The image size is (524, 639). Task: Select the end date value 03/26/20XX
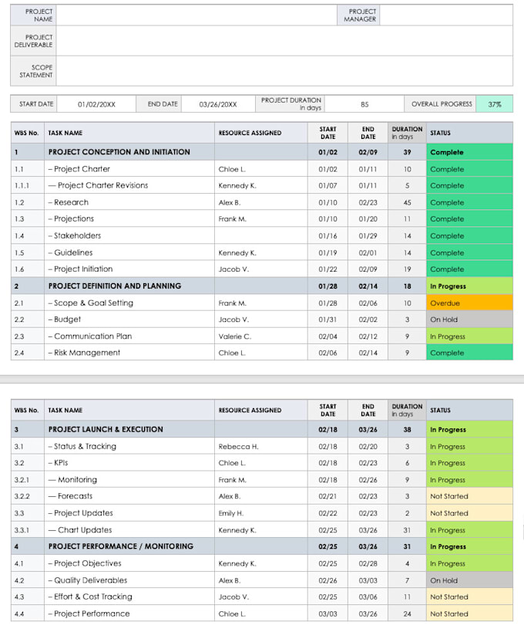[218, 104]
